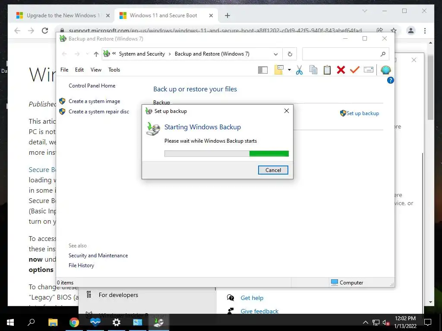Show hidden system tray icons
442x331 pixels.
pos(365,322)
